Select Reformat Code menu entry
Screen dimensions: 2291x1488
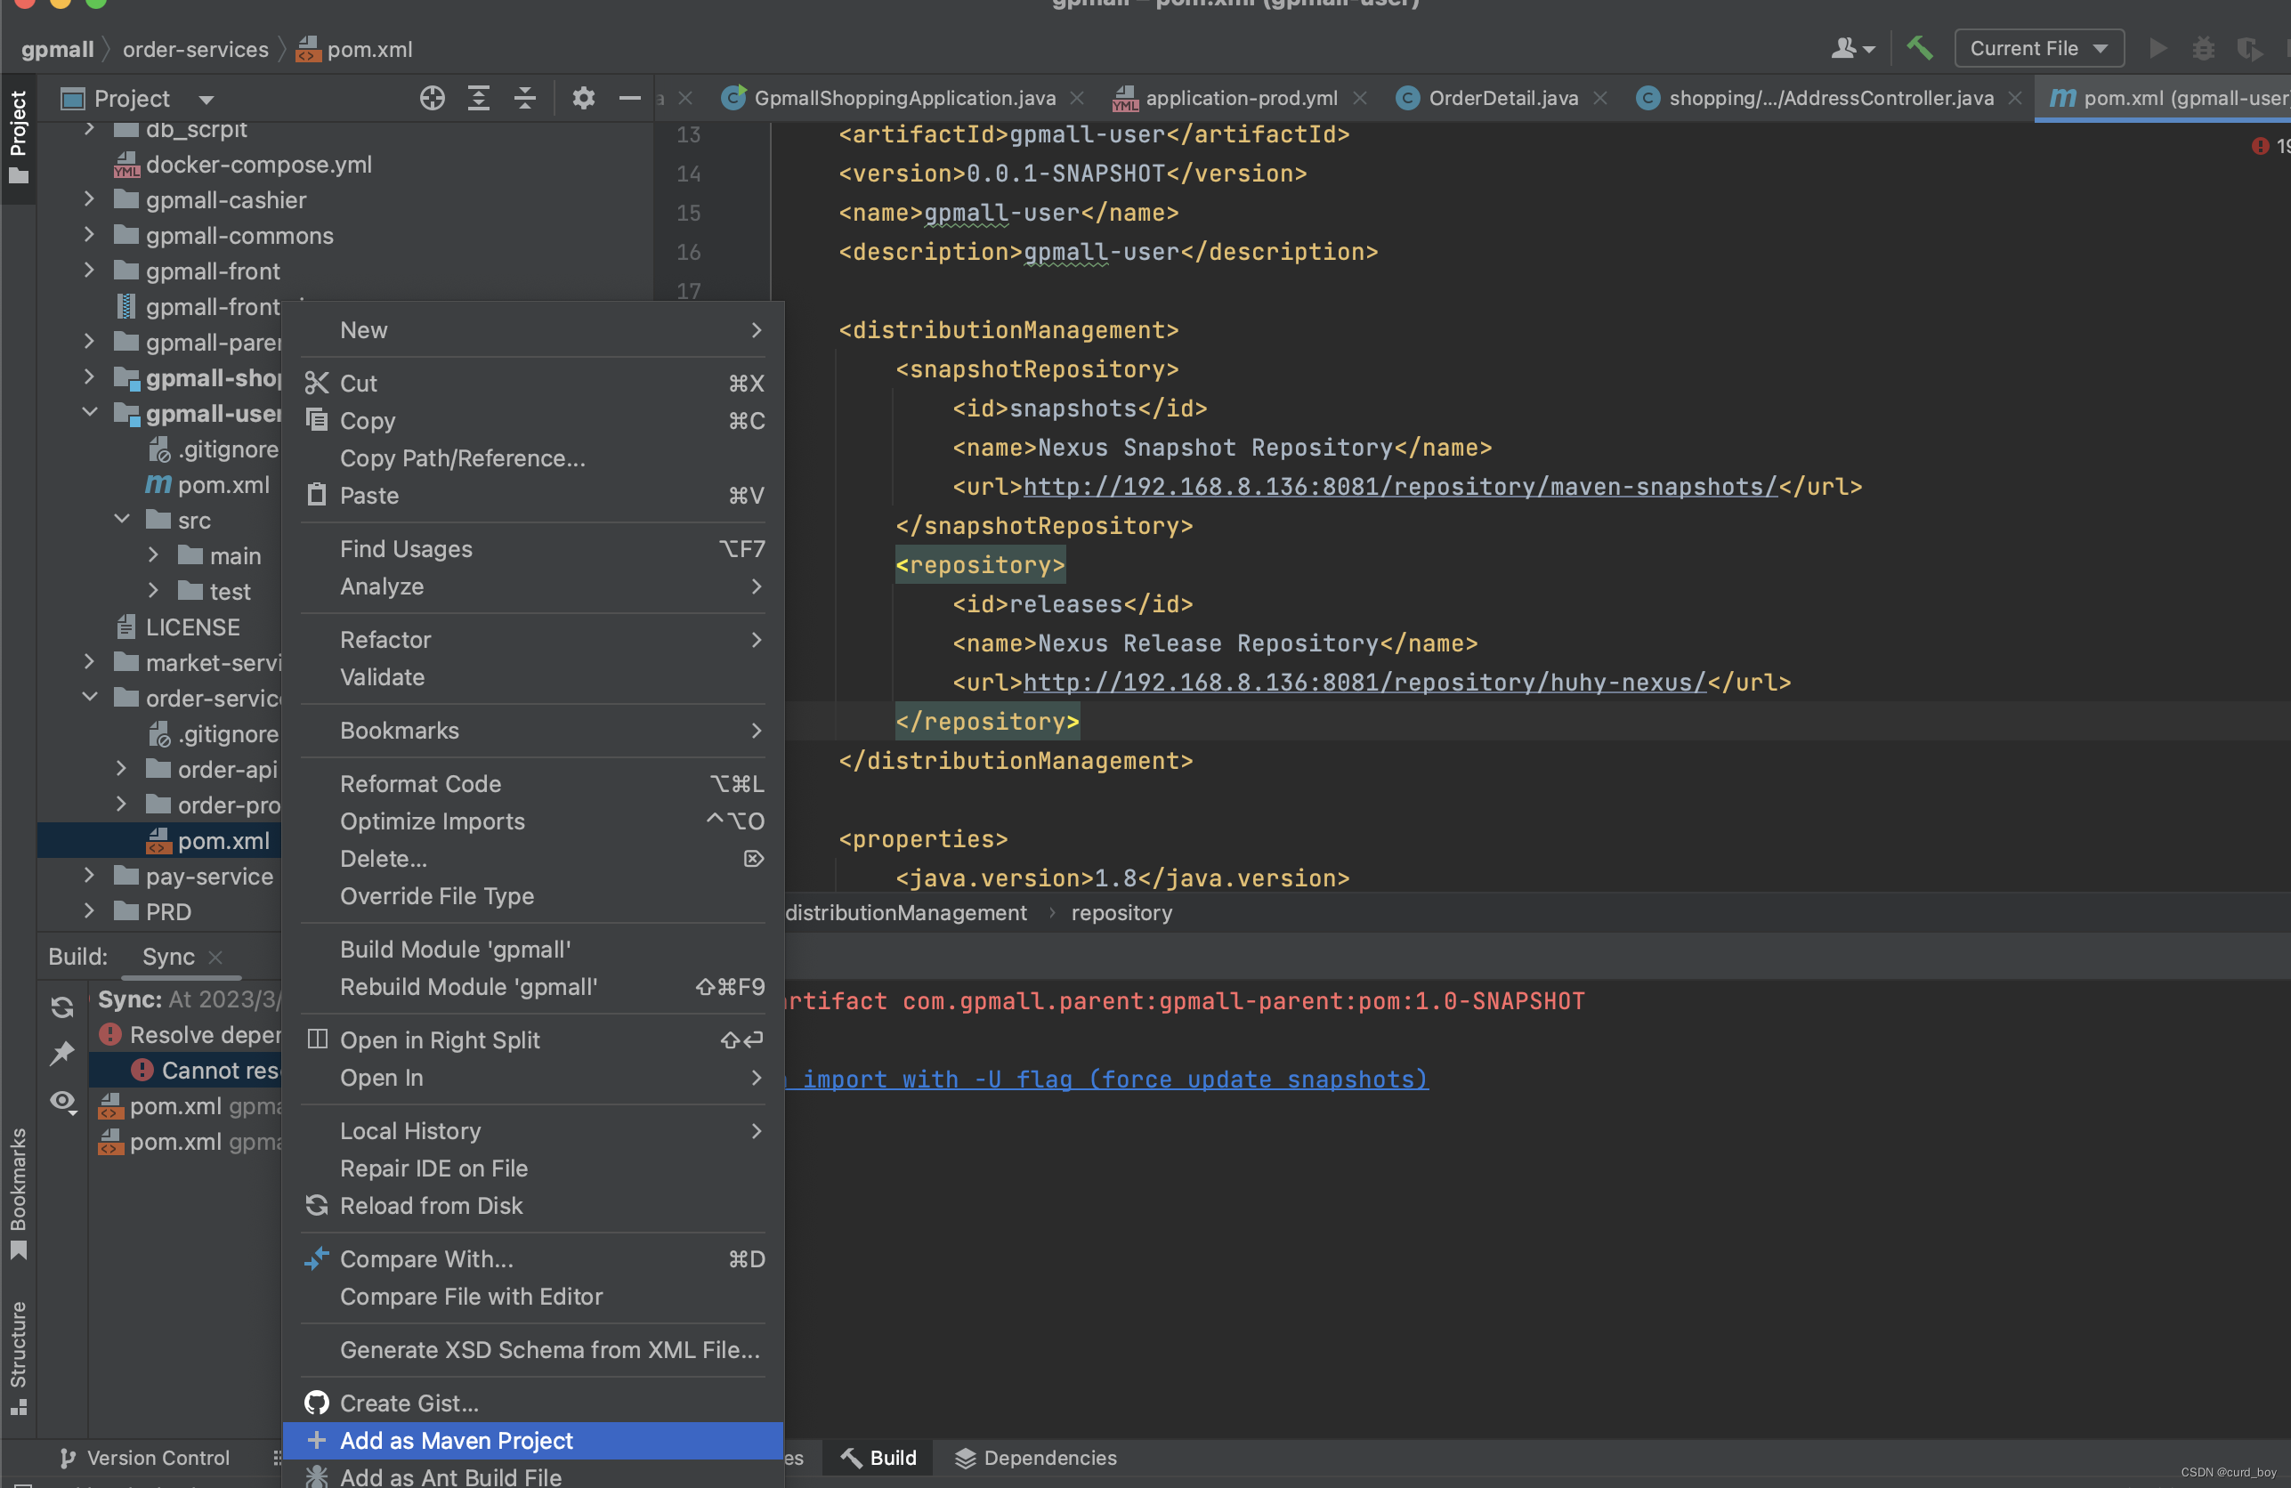[x=533, y=783]
